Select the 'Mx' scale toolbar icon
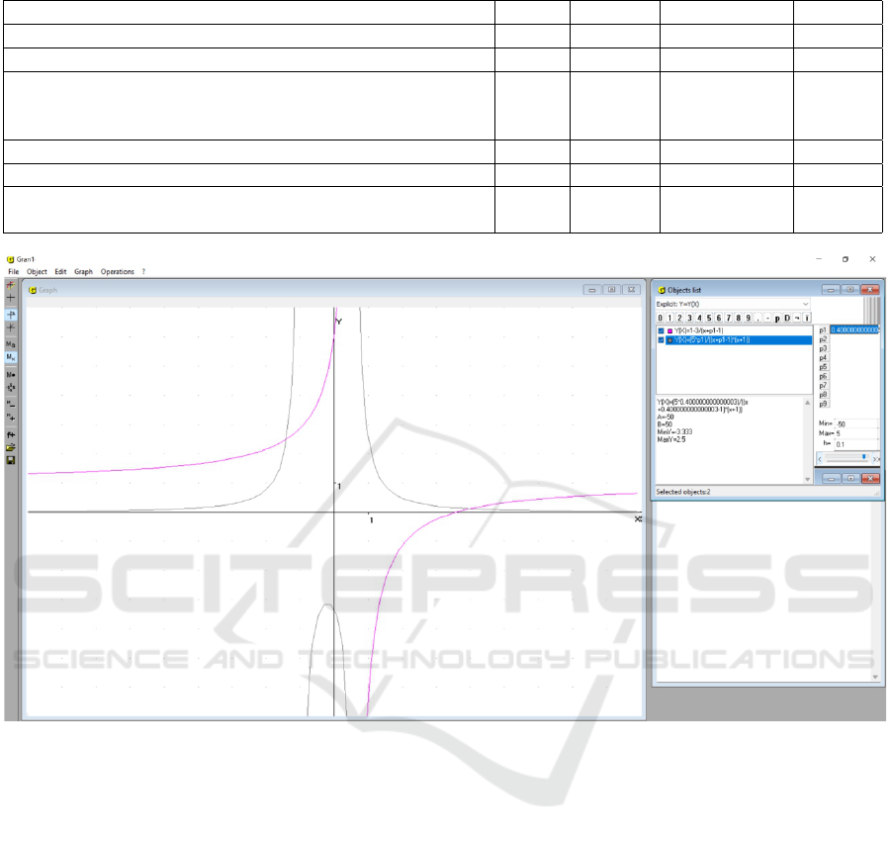This screenshot has height=841, width=891. pyautogui.click(x=11, y=357)
